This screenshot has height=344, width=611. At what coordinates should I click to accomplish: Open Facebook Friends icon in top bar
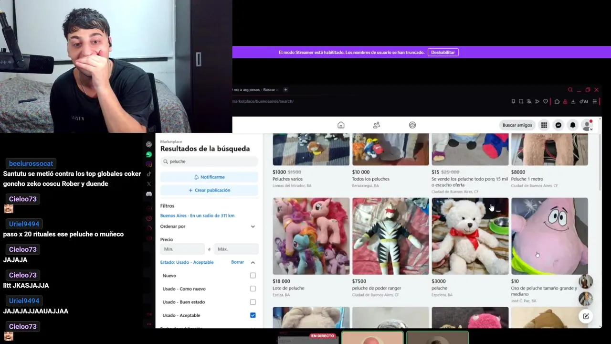[377, 125]
